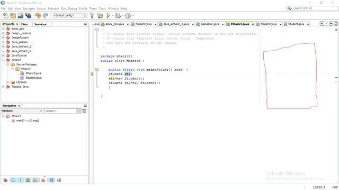Toggle Show Fields filter in Navigator

coord(13,180)
